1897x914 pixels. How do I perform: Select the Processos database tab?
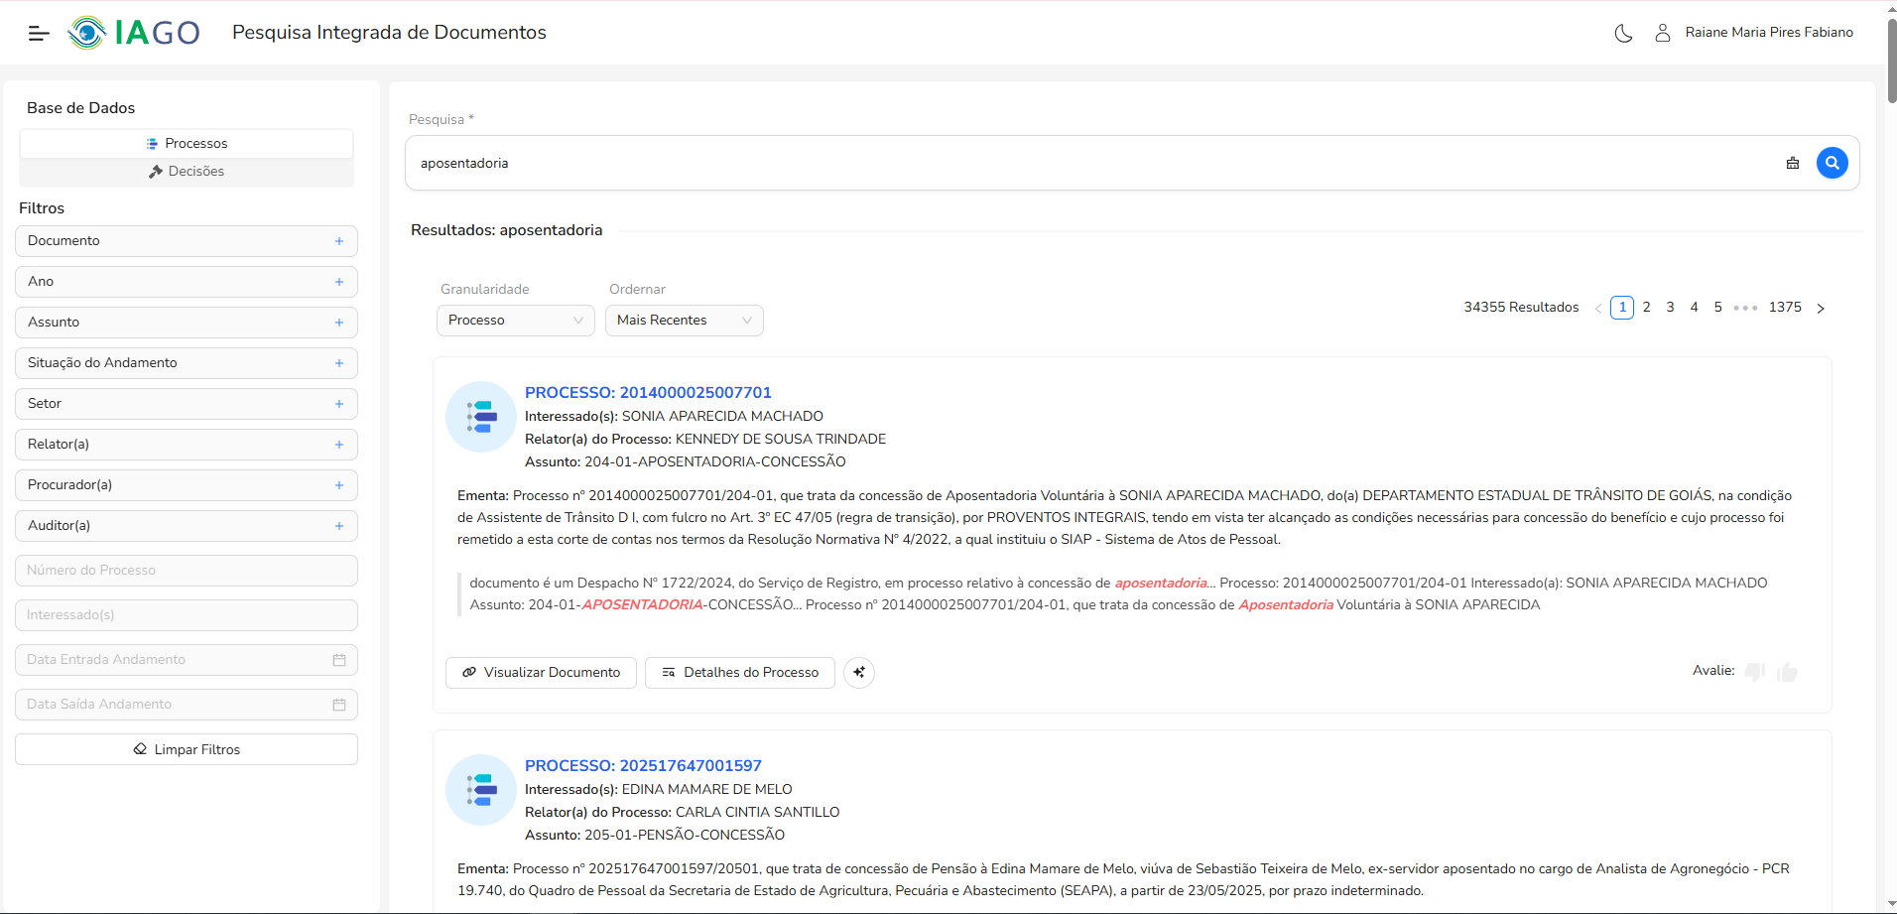click(x=187, y=144)
